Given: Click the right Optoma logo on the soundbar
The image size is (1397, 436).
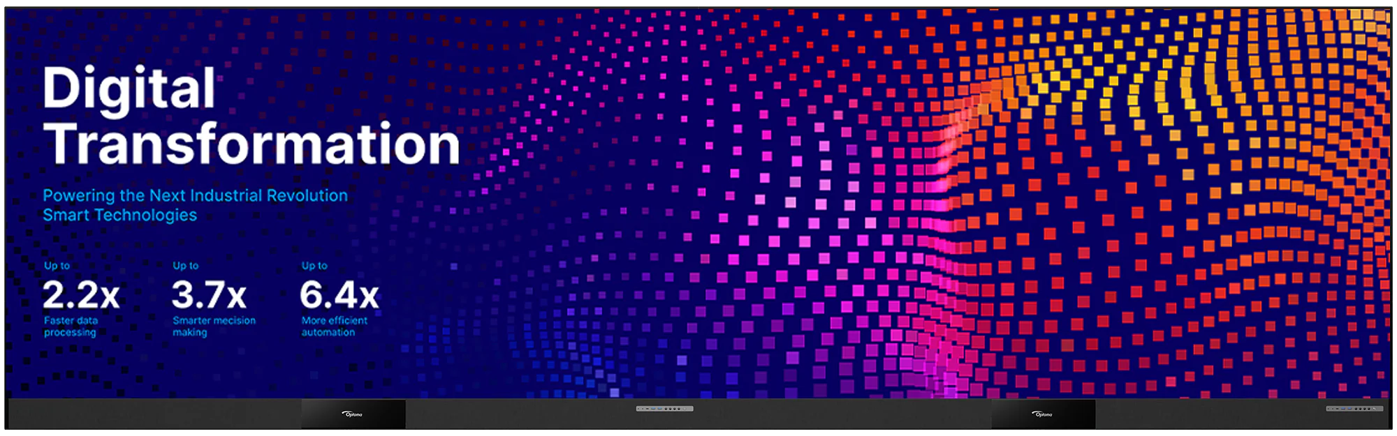Looking at the screenshot, I should 1044,414.
